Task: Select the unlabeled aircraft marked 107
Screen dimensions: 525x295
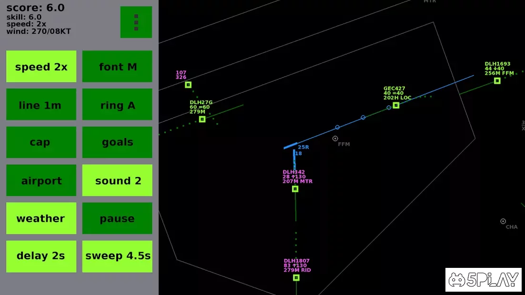Action: pos(188,85)
